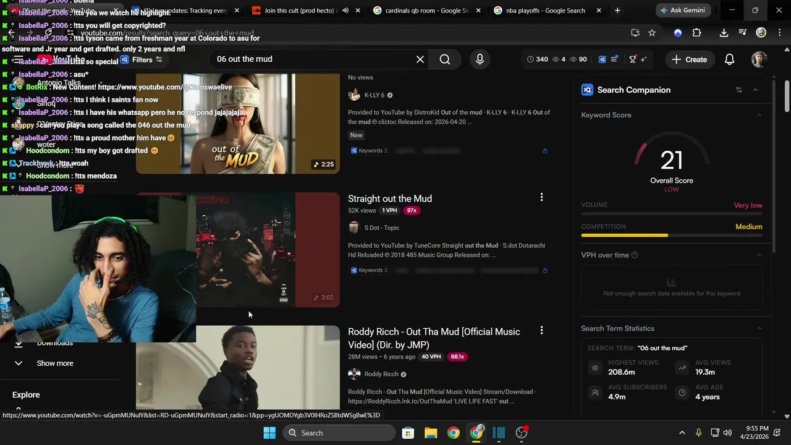Screen dimensions: 791x445
Task: Activate voice search microphone icon
Action: 480,59
